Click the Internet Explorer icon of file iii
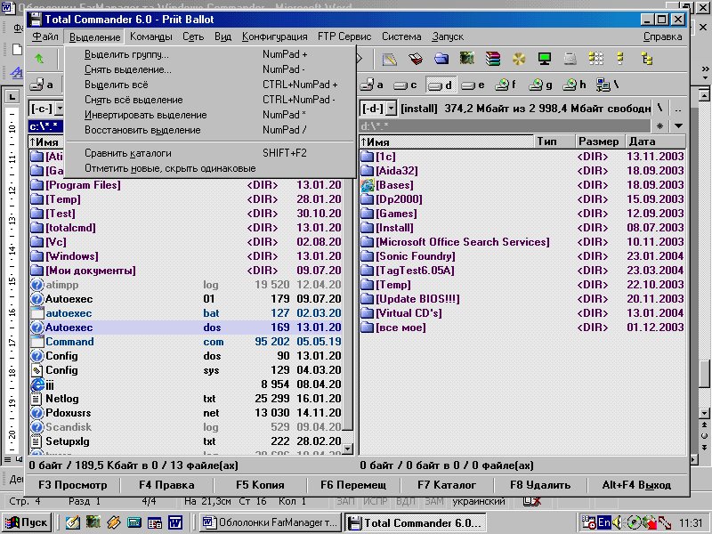 [x=36, y=384]
